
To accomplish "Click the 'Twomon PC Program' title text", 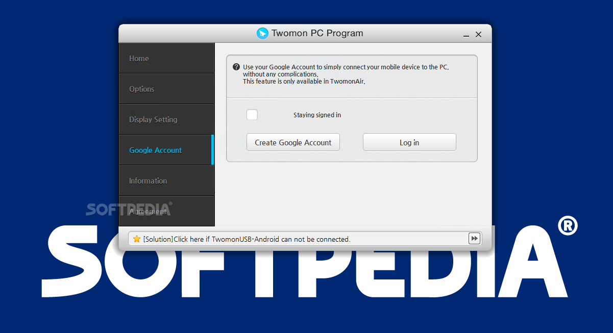I will [317, 34].
